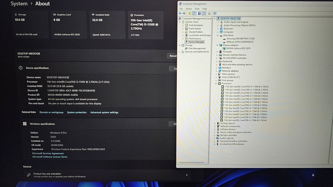This screenshot has height=187, width=333.
Task: Click the Task Scheduler clock icon
Action: (x=186, y=25)
